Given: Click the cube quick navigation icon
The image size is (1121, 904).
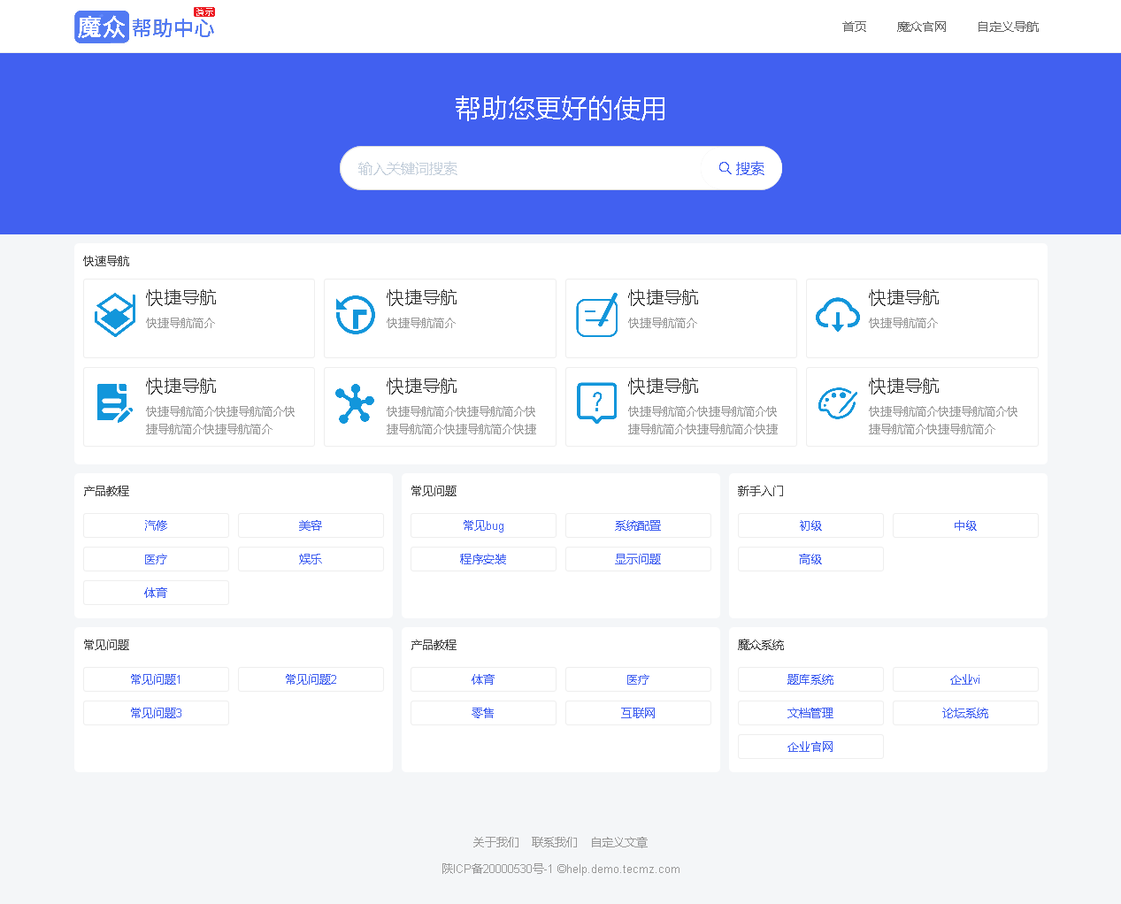Looking at the screenshot, I should tap(114, 314).
